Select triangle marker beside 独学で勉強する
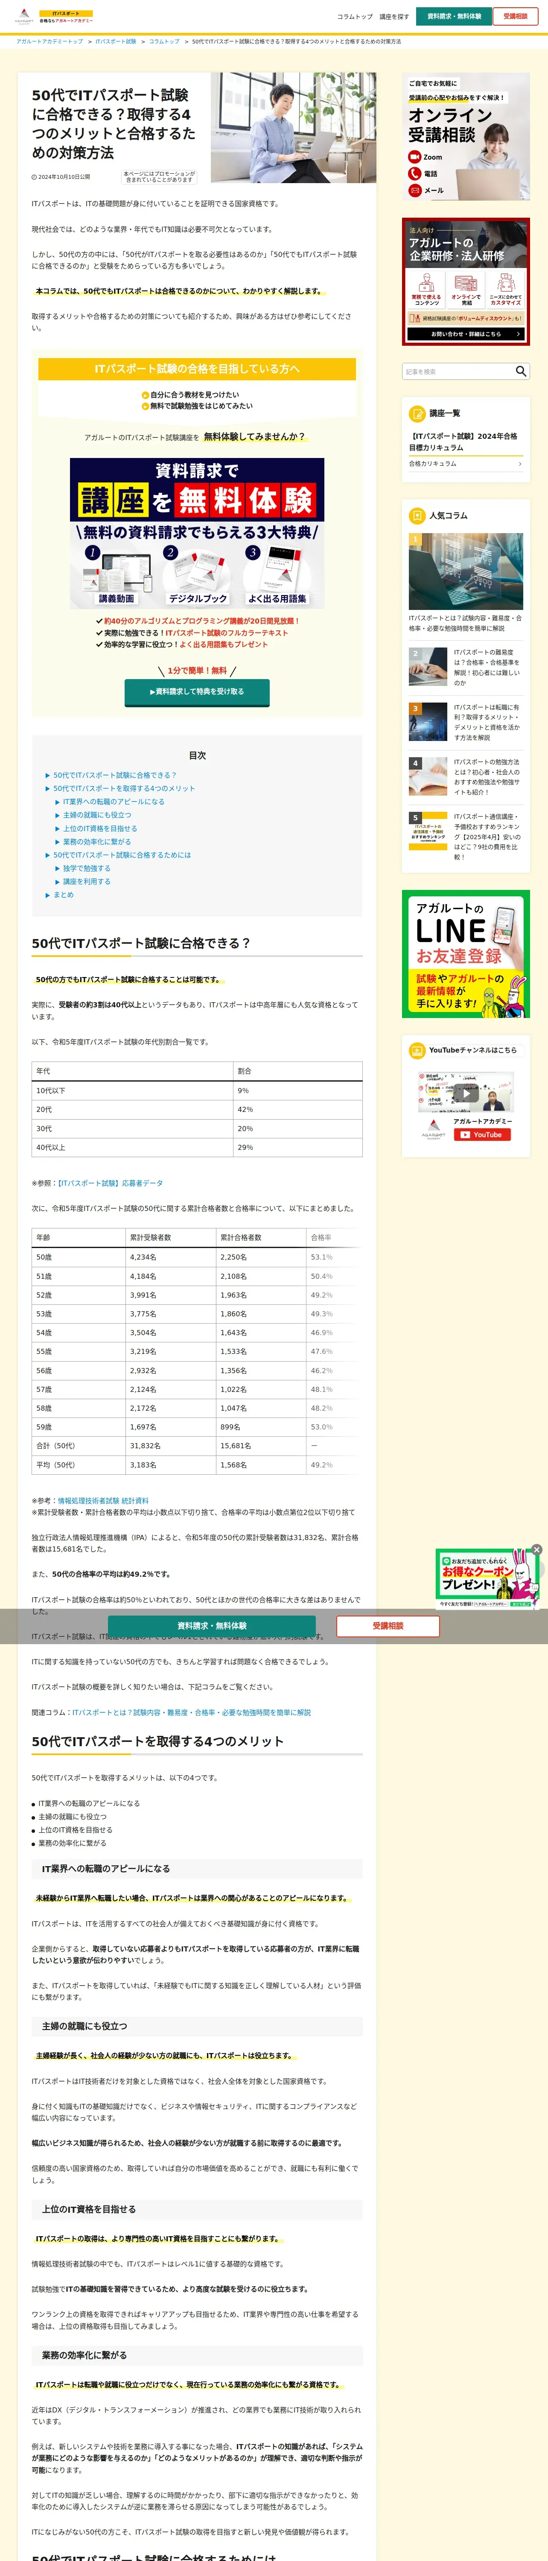 point(57,869)
